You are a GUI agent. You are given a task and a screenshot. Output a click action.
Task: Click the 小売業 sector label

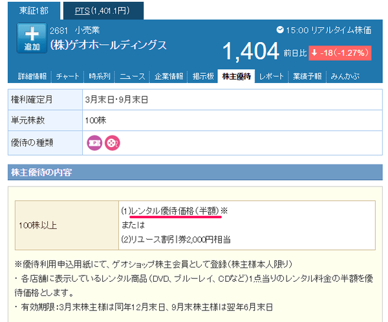87,30
